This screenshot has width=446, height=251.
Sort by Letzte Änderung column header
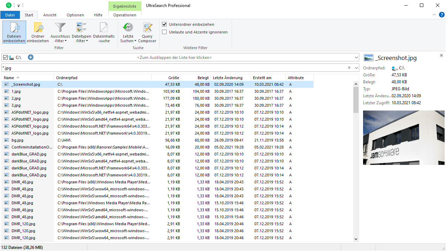coord(231,78)
